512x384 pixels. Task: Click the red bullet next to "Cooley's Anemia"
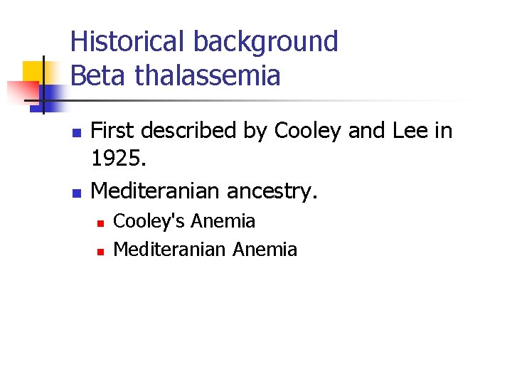coord(100,223)
